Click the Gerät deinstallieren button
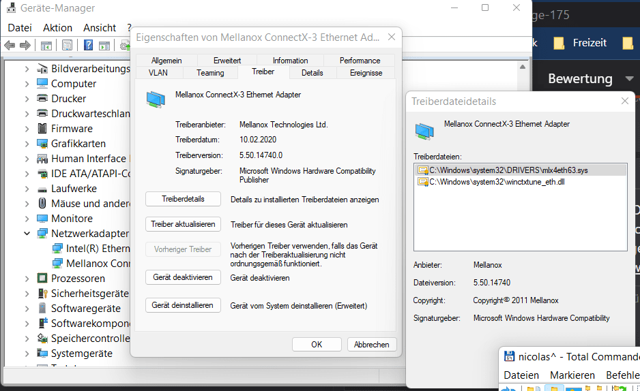 coord(183,305)
